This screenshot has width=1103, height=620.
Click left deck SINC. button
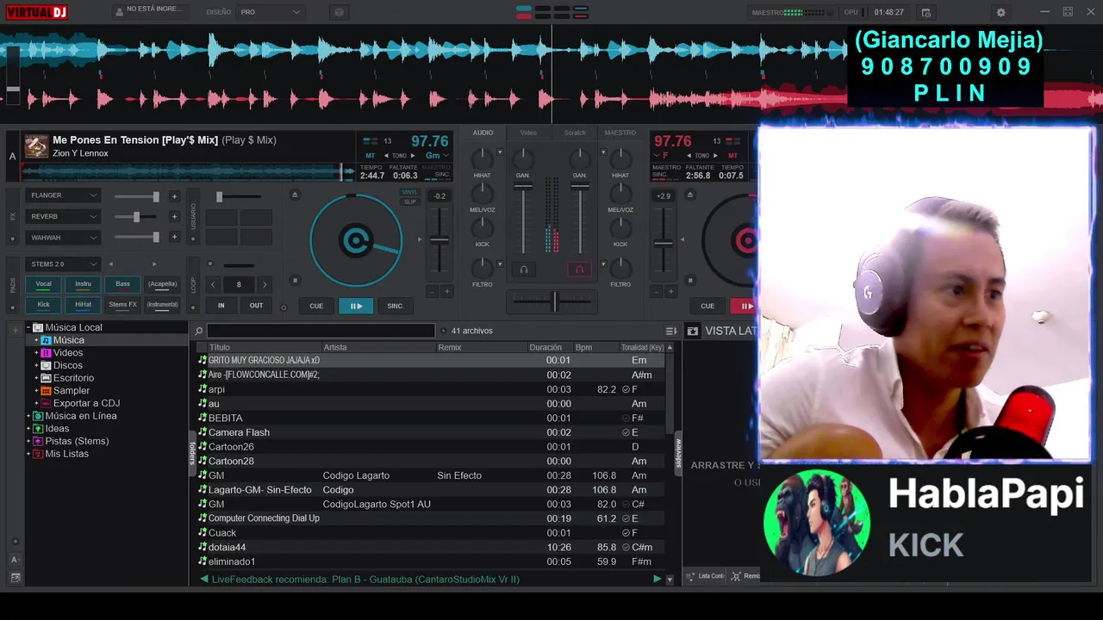coord(396,306)
